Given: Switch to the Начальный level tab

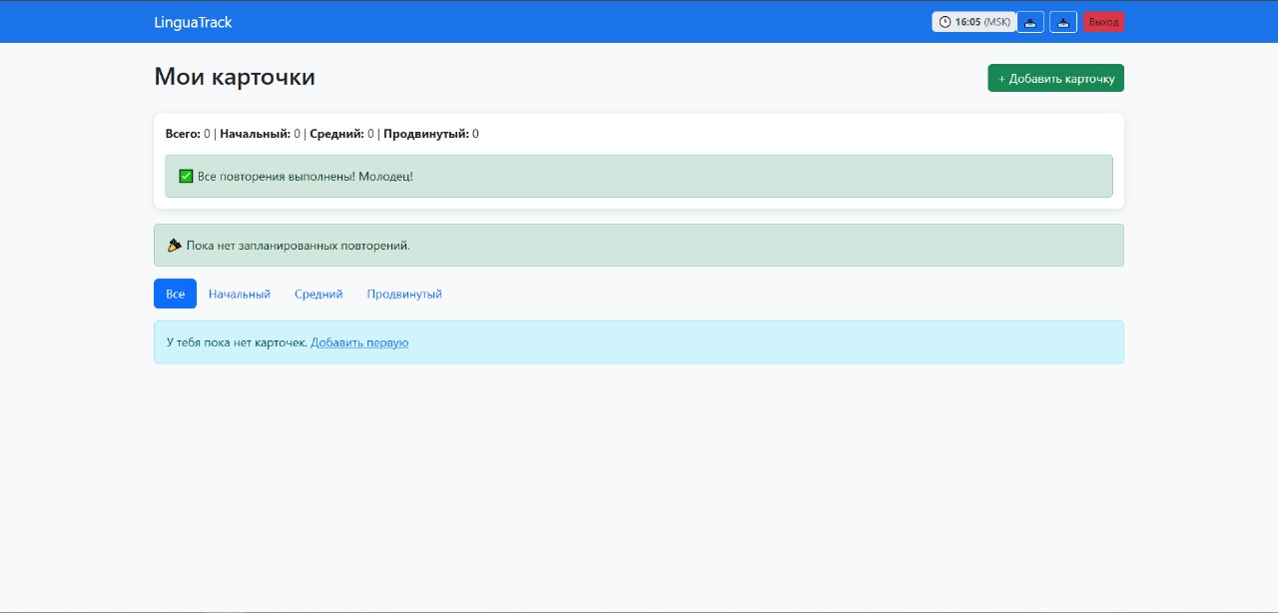Looking at the screenshot, I should [240, 294].
